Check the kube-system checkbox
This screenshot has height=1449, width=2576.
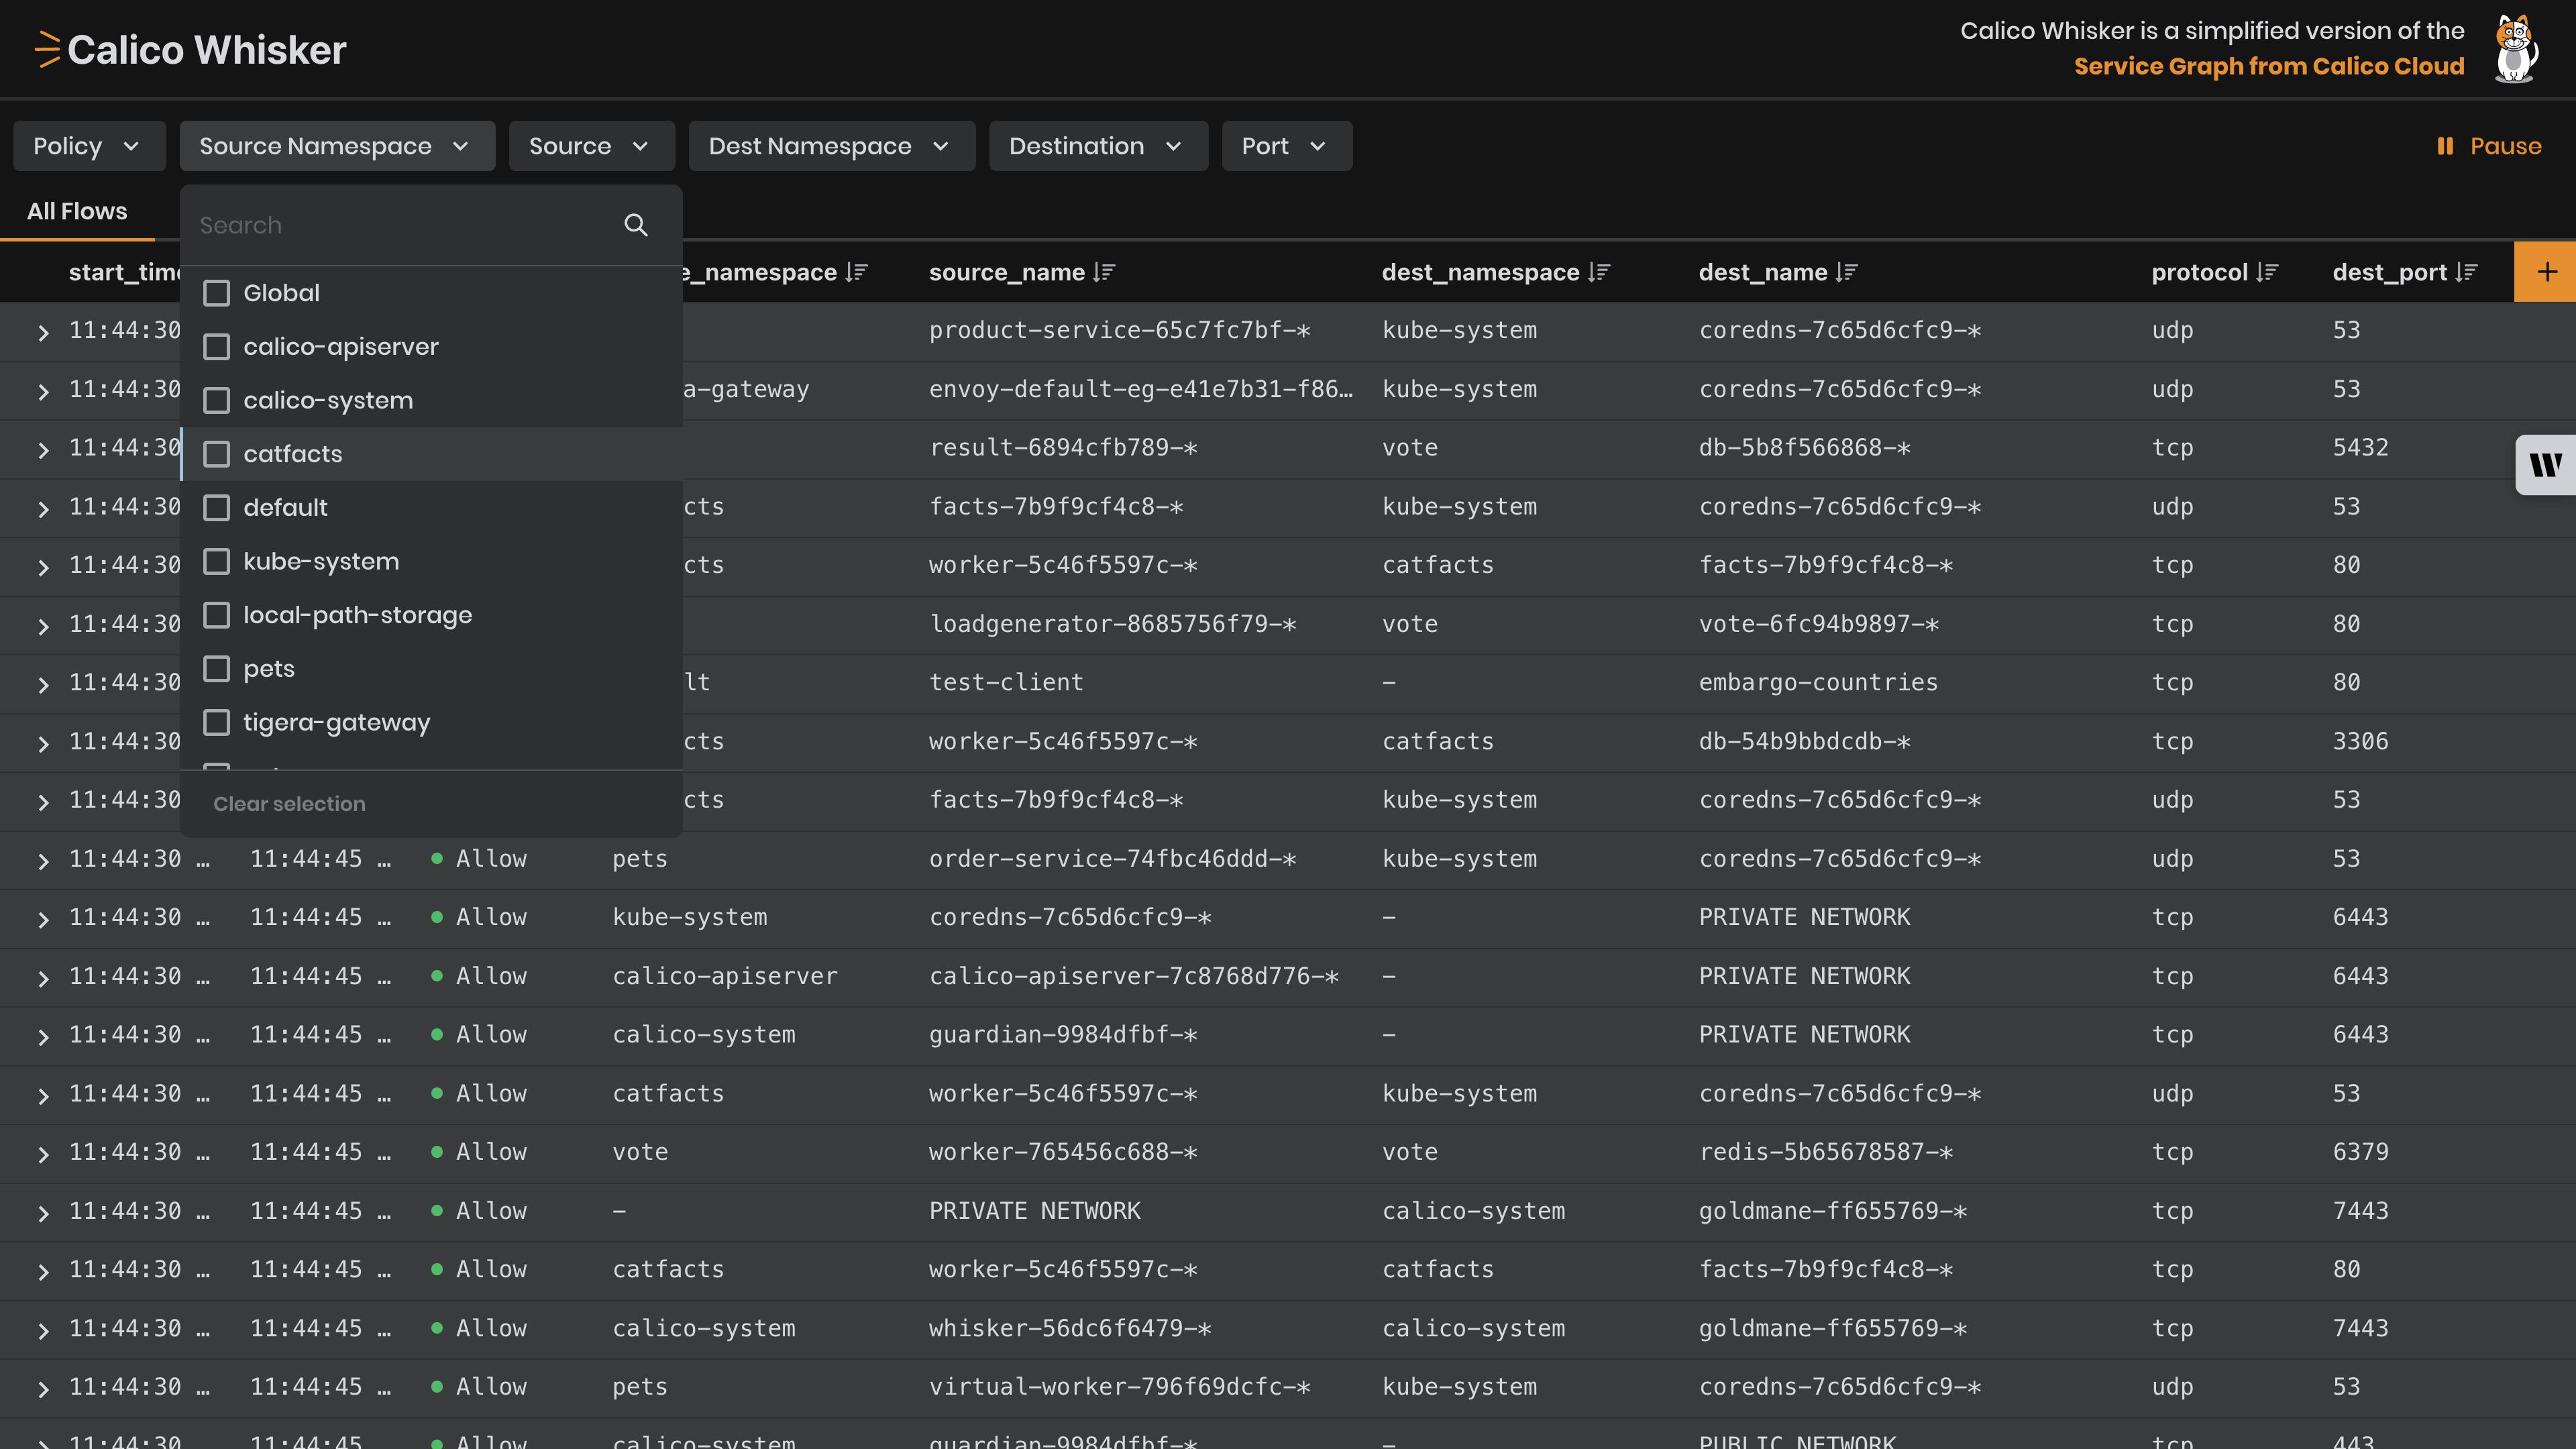click(216, 561)
